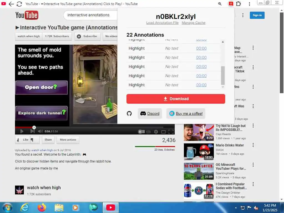Click the bottom Highlight row 00:00 timestamp
Screen dimensions: 284x213
point(201,85)
